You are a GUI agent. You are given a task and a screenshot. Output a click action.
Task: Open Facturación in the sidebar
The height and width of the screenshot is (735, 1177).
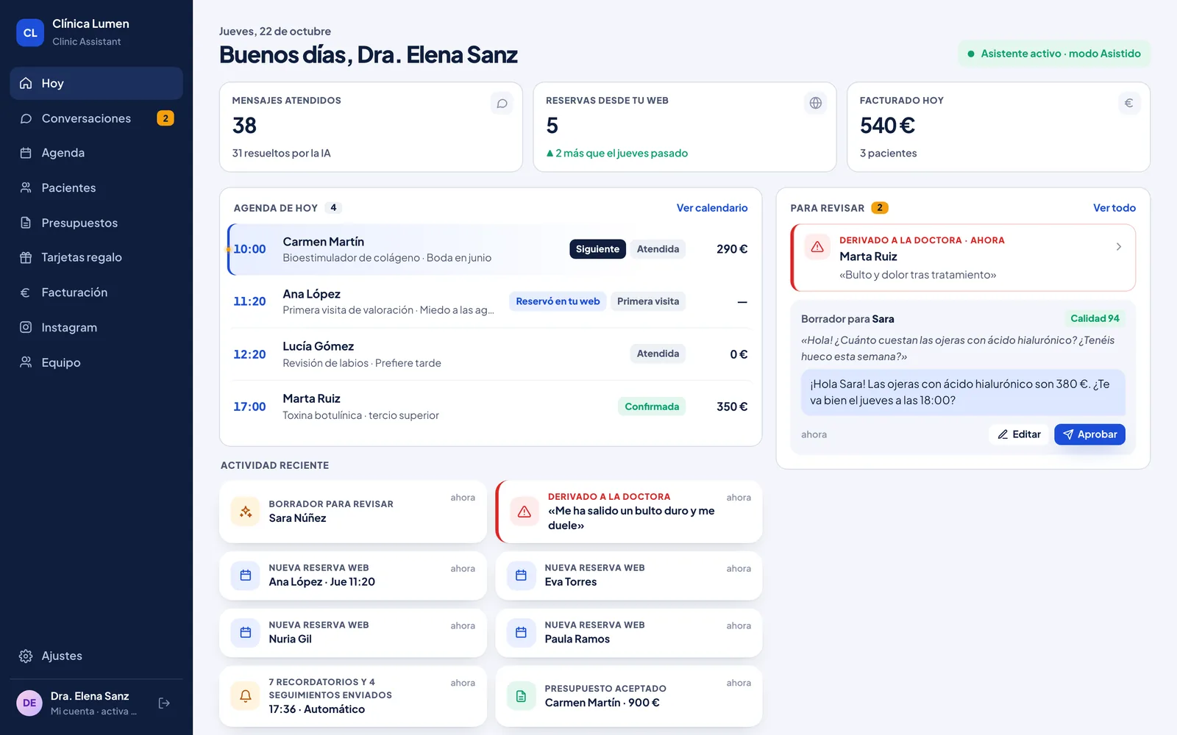pos(96,293)
